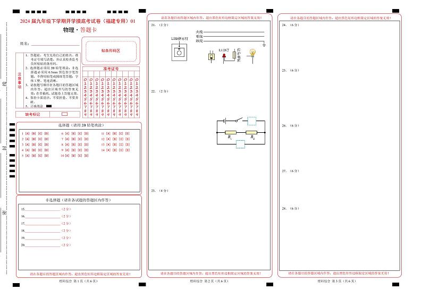Click the name blank after 姓名

pos(55,44)
